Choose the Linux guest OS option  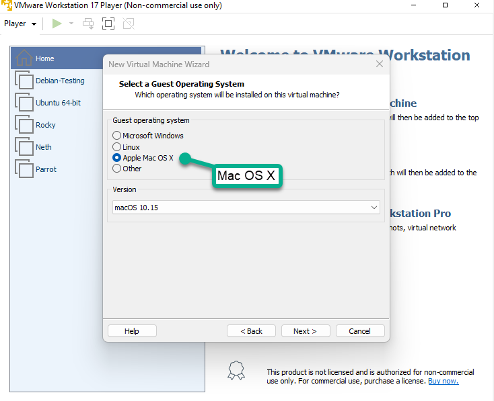tap(117, 146)
